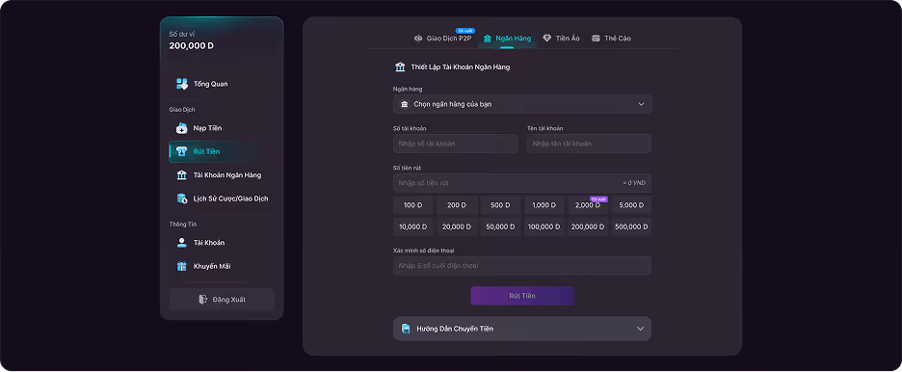Switch to the Tiền Ảo tab
The width and height of the screenshot is (902, 372).
(x=561, y=38)
